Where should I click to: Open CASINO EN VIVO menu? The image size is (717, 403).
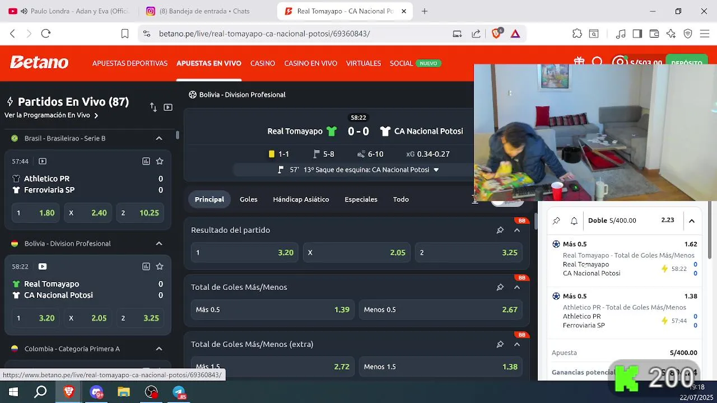click(x=310, y=63)
